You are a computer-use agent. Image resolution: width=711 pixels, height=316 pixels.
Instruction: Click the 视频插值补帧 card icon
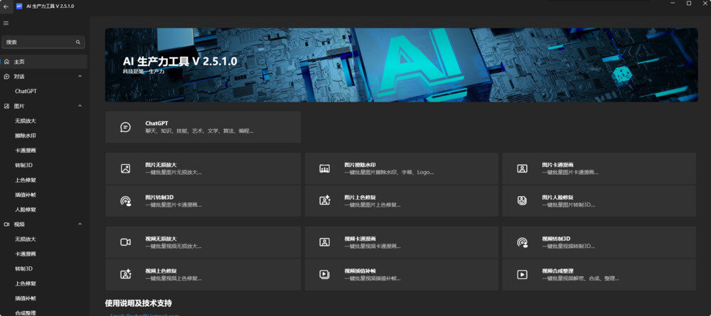pyautogui.click(x=324, y=274)
